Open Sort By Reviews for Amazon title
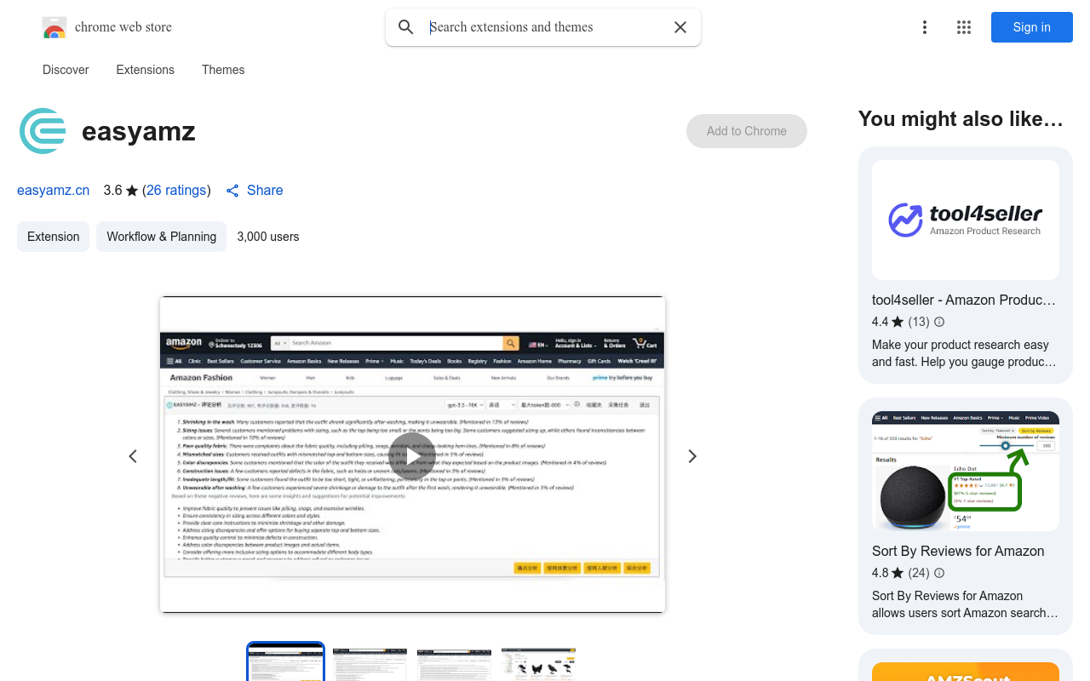Screen dimensions: 1090x681 click(x=958, y=552)
